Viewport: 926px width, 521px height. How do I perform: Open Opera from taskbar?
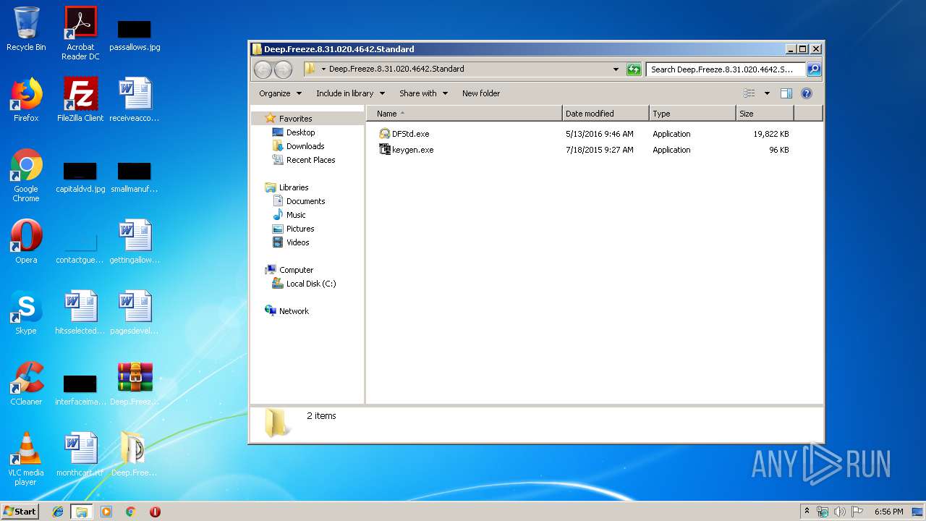[155, 512]
